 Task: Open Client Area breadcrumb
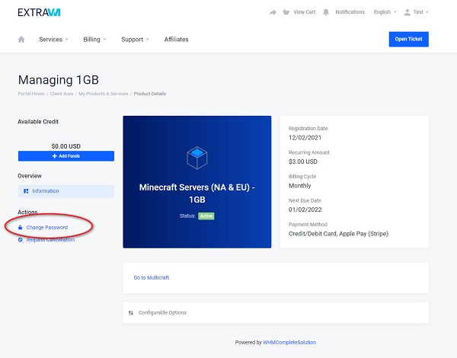(62, 94)
